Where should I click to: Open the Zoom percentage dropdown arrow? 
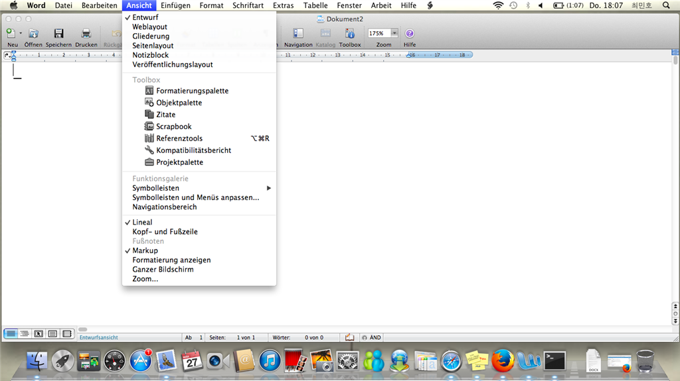click(394, 33)
